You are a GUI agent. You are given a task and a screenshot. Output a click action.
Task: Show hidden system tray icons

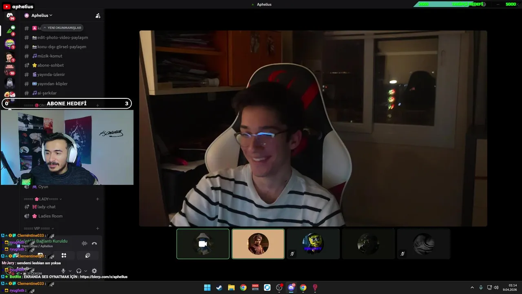point(472,287)
